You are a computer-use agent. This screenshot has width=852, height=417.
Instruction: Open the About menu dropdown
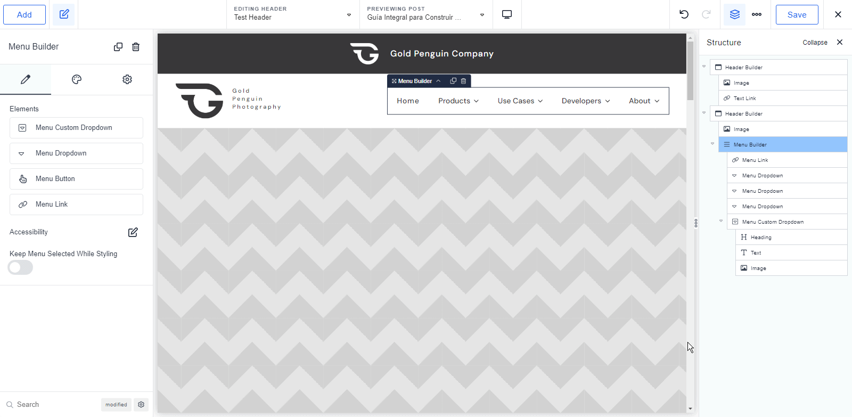click(644, 101)
